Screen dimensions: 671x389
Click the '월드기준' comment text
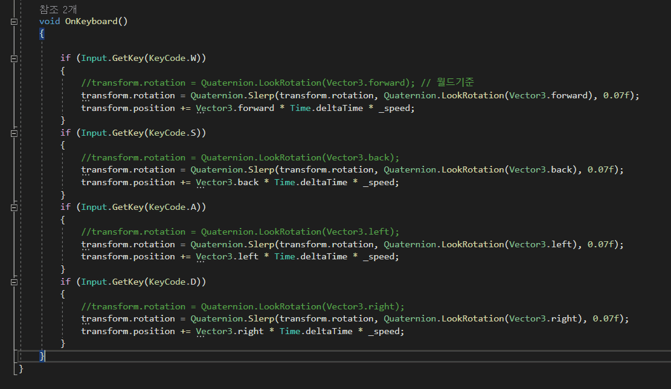coord(455,82)
